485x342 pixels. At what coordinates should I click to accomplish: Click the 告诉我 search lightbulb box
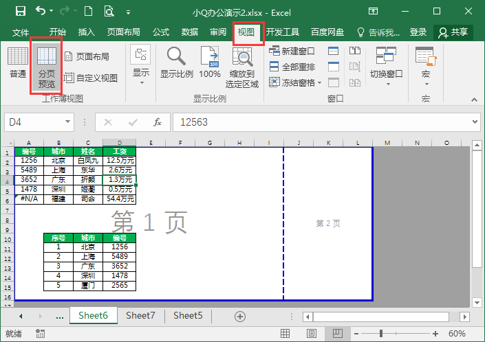coord(378,32)
